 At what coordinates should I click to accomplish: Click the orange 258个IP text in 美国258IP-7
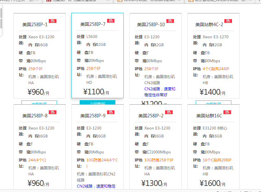tap(93, 69)
